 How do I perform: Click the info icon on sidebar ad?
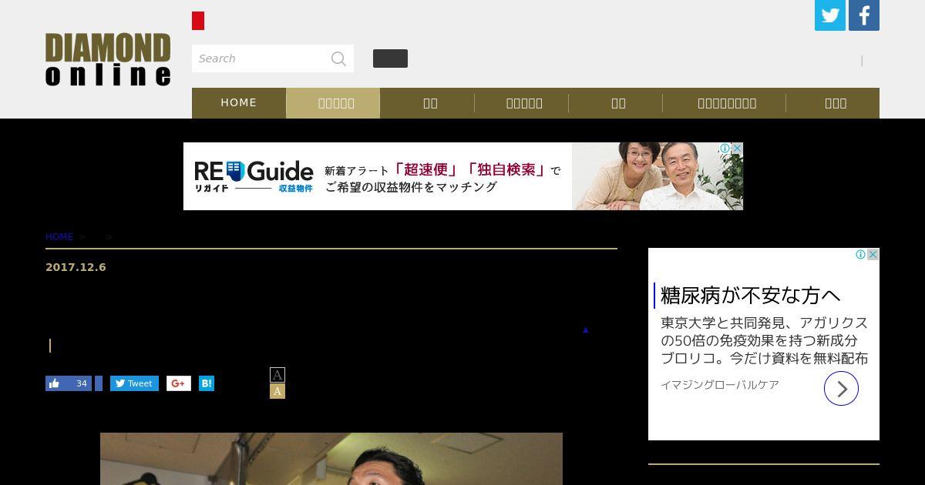(x=861, y=254)
